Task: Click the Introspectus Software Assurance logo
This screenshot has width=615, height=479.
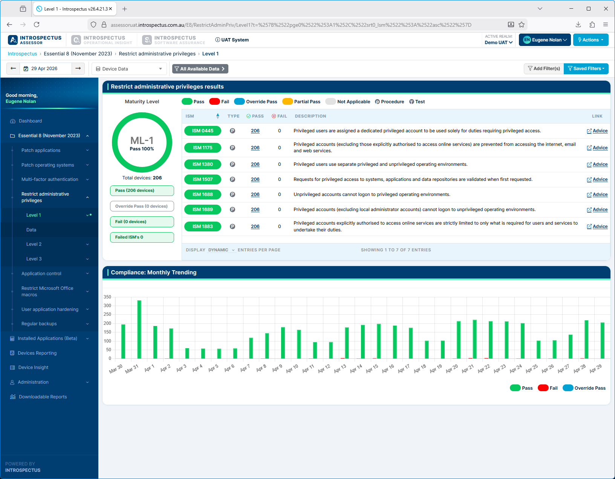Action: [174, 40]
